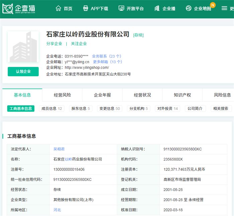Open the APP下载 menu item
This screenshot has width=234, height=216.
click(99, 9)
